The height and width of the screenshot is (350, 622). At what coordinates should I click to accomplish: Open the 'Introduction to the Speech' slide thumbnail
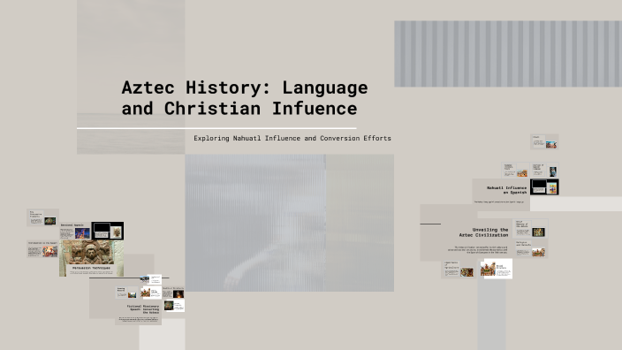[x=42, y=249]
